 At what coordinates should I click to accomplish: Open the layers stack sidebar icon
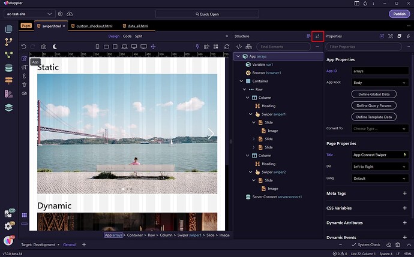pos(8,108)
